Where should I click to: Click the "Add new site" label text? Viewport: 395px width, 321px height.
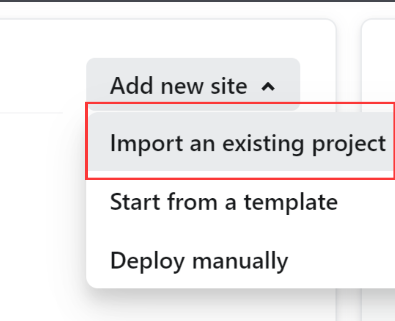[179, 86]
